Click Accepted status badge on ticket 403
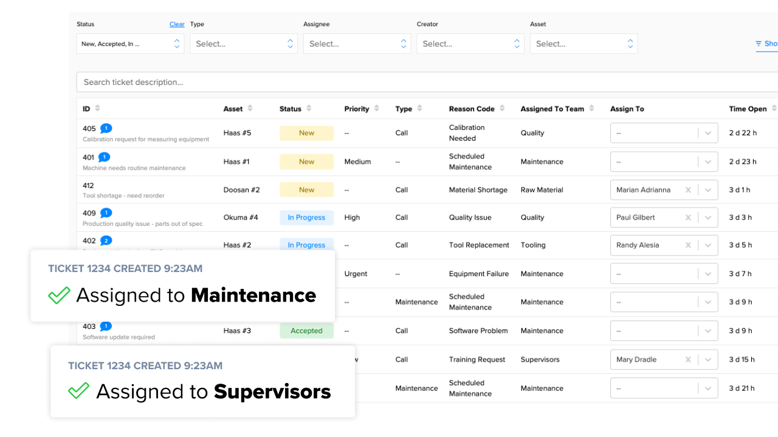The image size is (778, 437). coord(306,331)
